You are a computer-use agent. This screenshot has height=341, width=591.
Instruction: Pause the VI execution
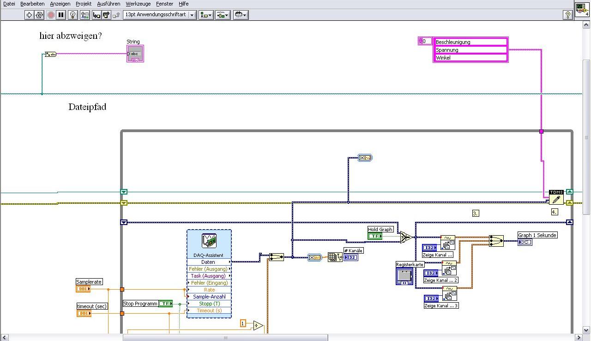61,15
